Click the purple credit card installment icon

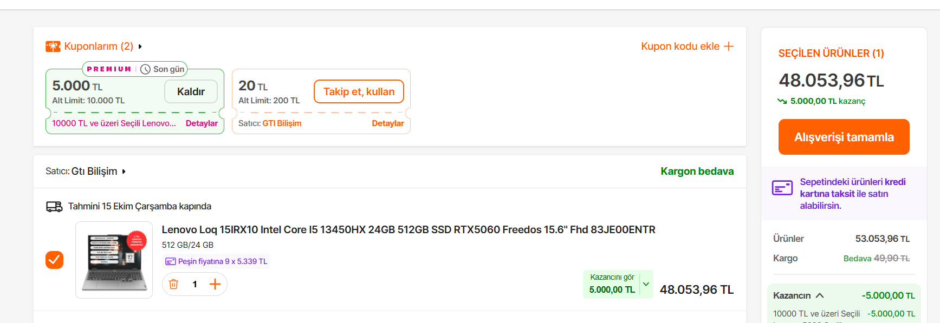coord(782,188)
